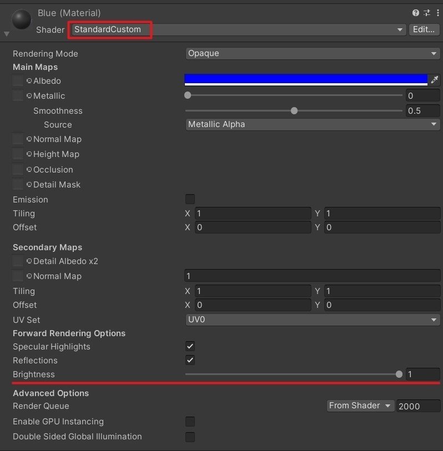Click Secondary Maps Offset Y field
The image size is (443, 451).
coord(382,305)
